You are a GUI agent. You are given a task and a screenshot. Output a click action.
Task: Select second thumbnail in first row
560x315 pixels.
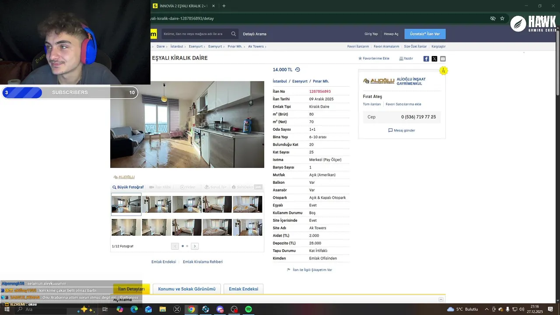156,204
